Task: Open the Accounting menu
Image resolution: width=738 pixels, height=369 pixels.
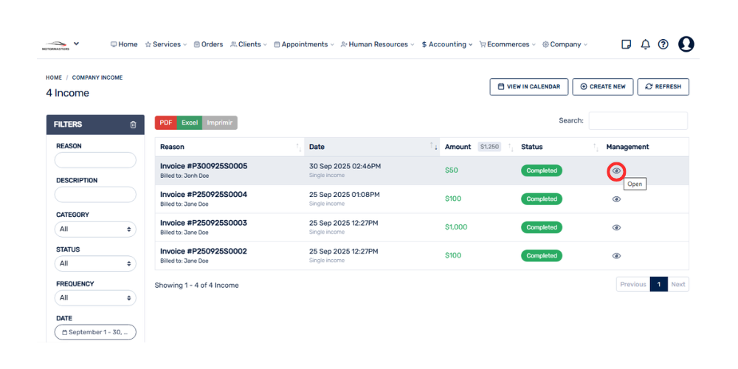Action: coord(447,44)
